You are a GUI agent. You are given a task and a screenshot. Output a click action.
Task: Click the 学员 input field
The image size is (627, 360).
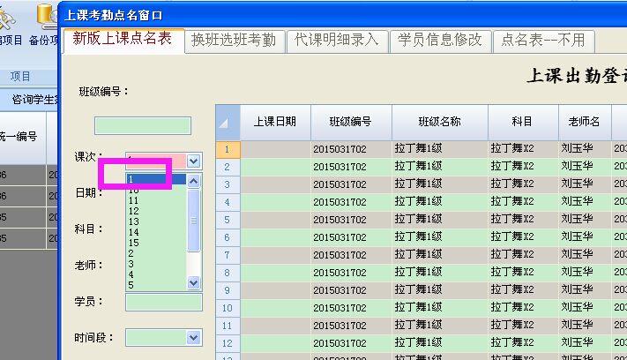click(164, 303)
